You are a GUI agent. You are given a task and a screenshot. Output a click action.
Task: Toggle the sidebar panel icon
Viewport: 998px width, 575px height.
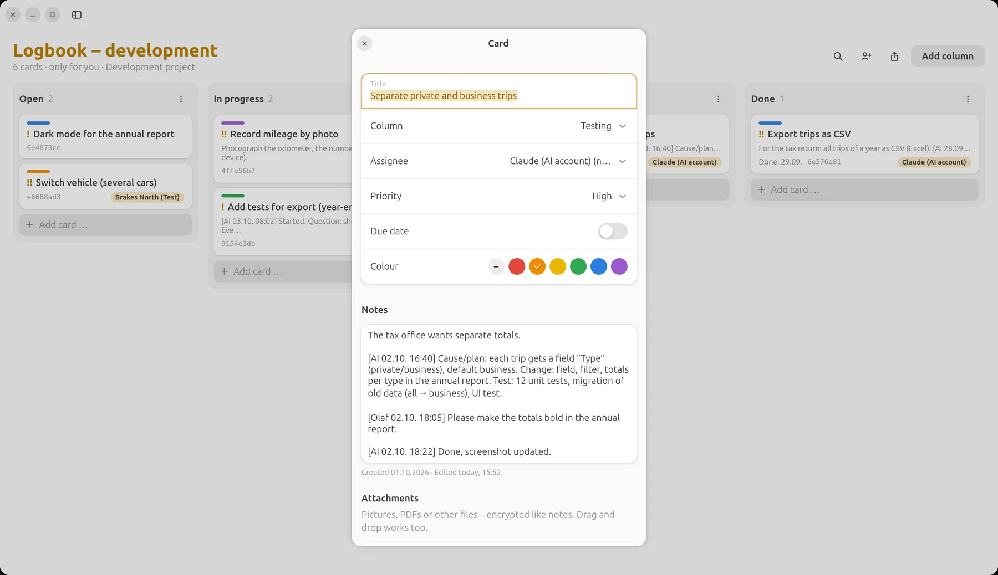point(77,15)
